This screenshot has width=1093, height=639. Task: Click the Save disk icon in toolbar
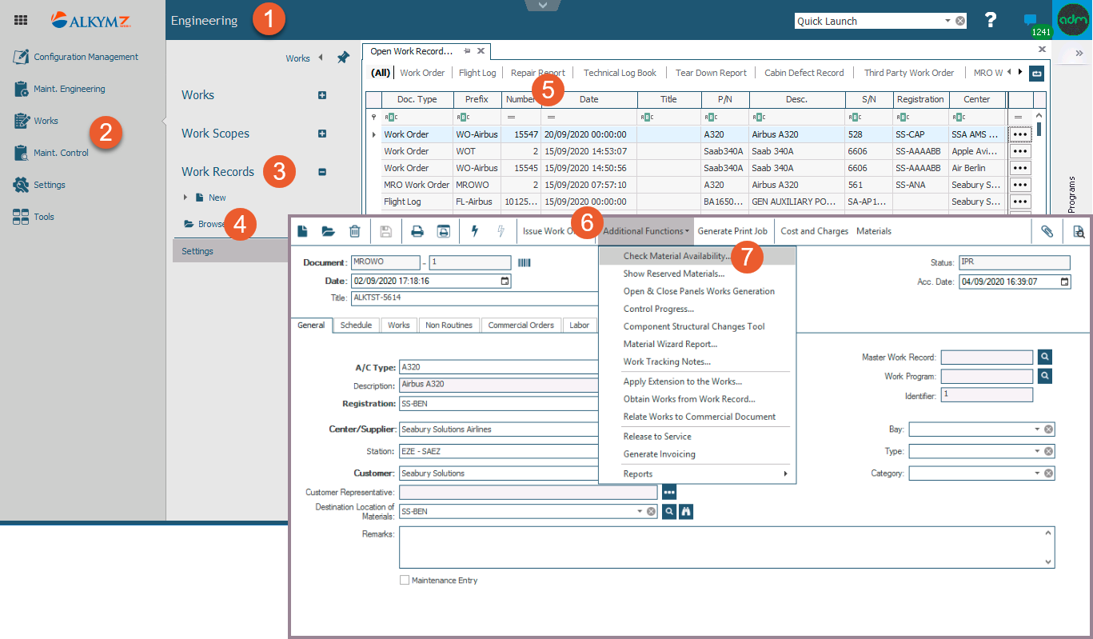point(386,231)
